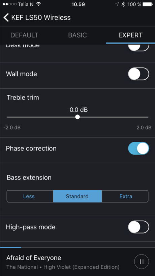Enable Wall mode switch
Image resolution: width=155 pixels, height=276 pixels.
138,74
